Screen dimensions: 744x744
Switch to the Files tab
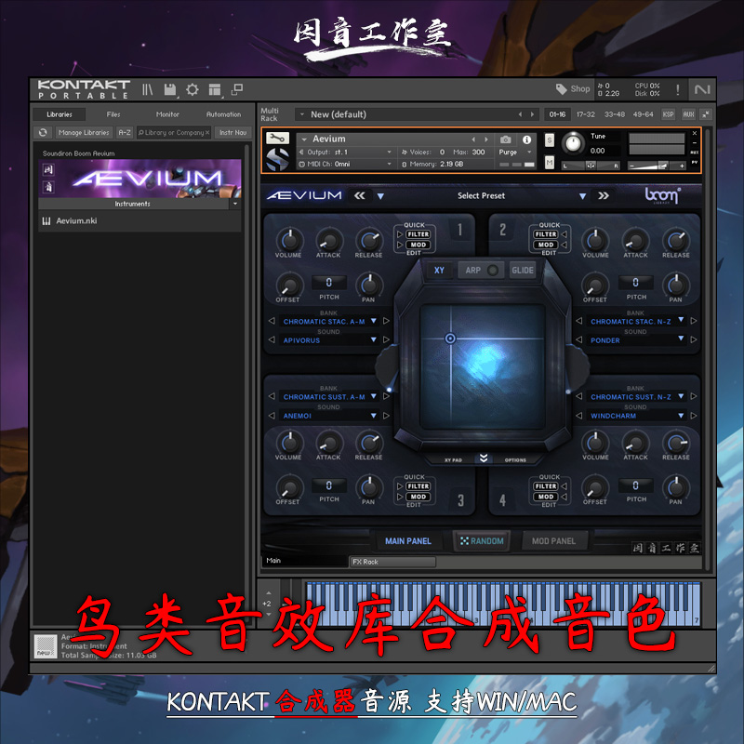[113, 113]
